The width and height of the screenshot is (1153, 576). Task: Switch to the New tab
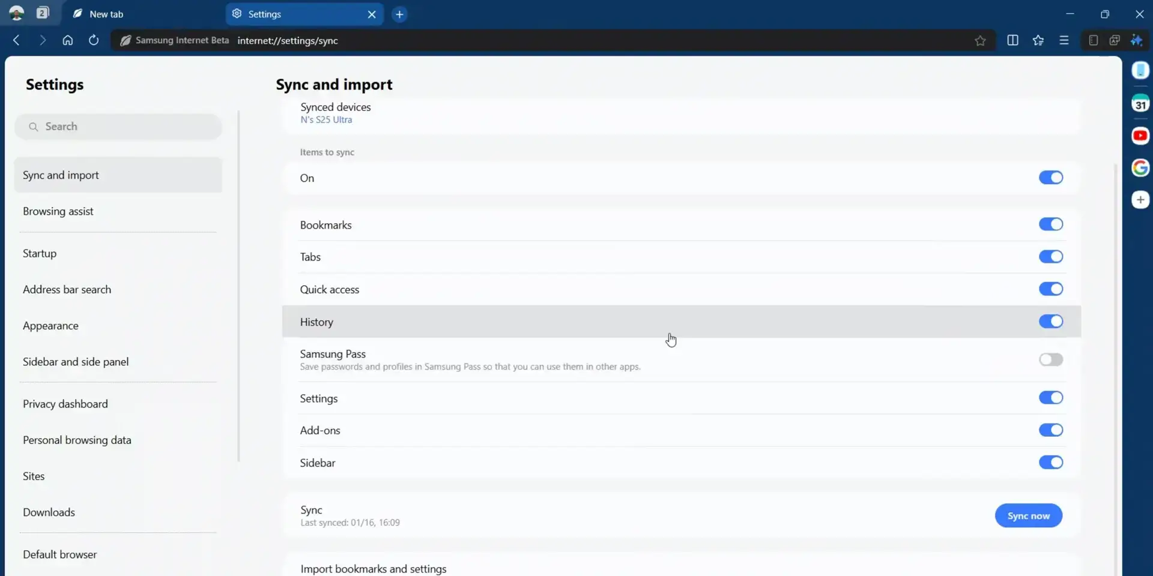(107, 14)
